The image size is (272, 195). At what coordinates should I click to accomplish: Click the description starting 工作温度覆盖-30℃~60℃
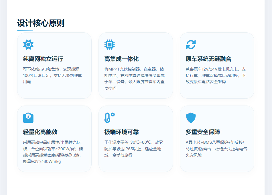click(x=134, y=149)
